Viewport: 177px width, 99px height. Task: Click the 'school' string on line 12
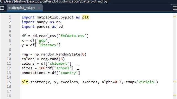[63, 68]
